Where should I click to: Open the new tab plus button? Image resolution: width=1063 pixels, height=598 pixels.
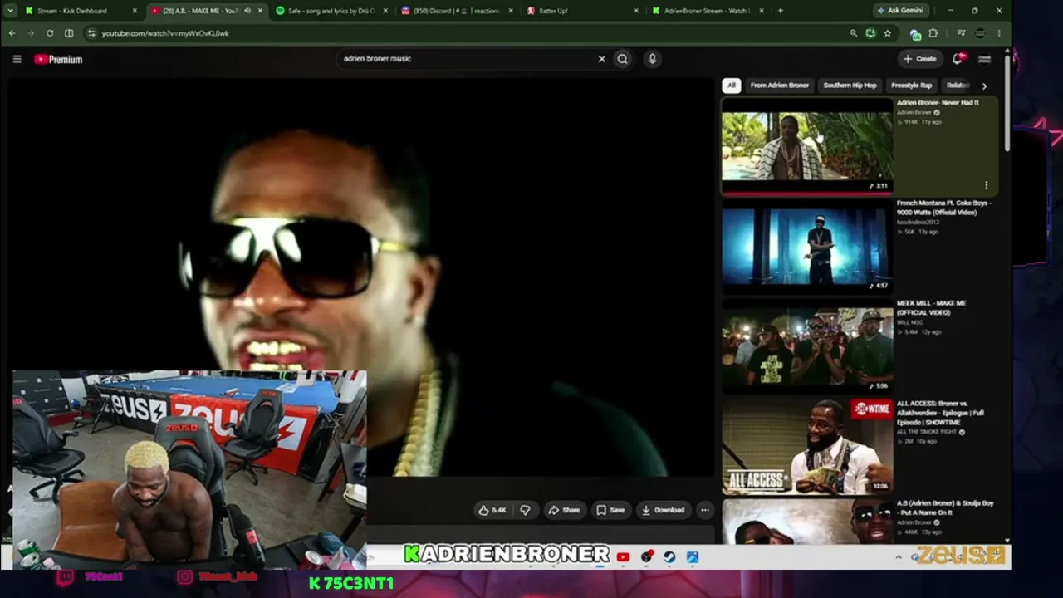(780, 11)
